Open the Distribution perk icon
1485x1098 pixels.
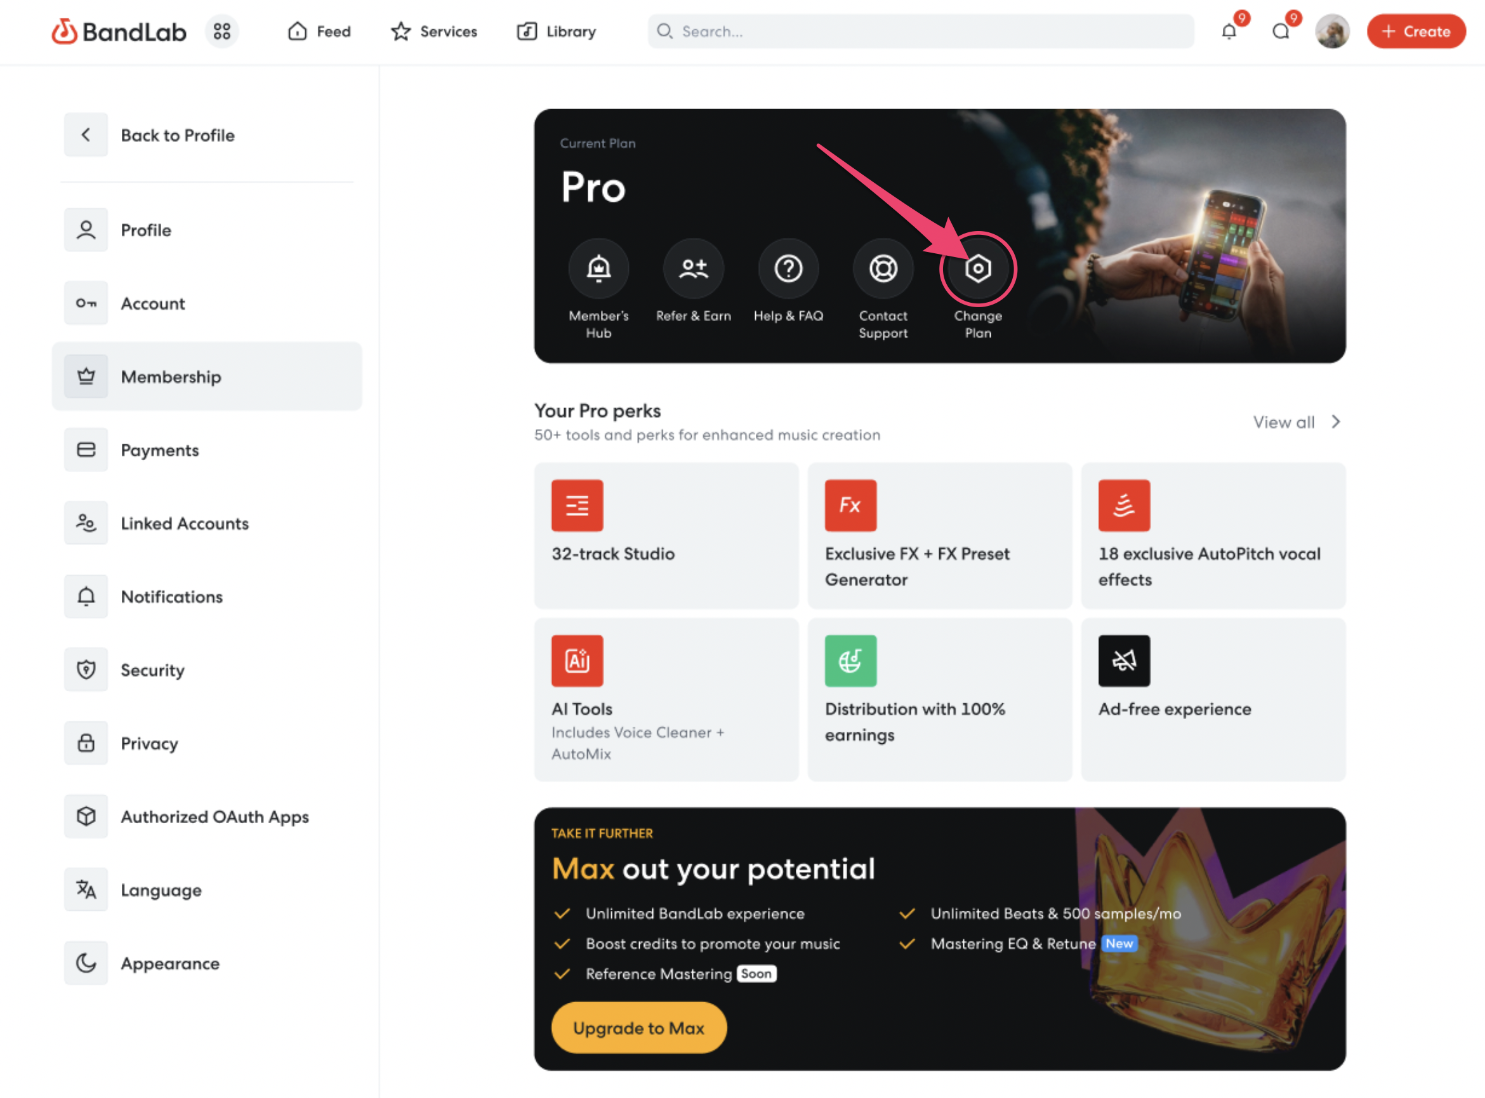click(850, 661)
